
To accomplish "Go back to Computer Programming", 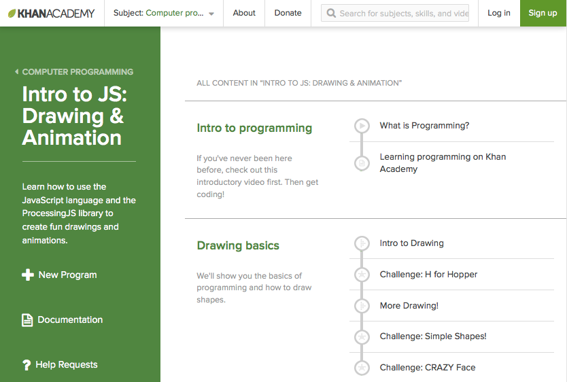I will pos(78,72).
